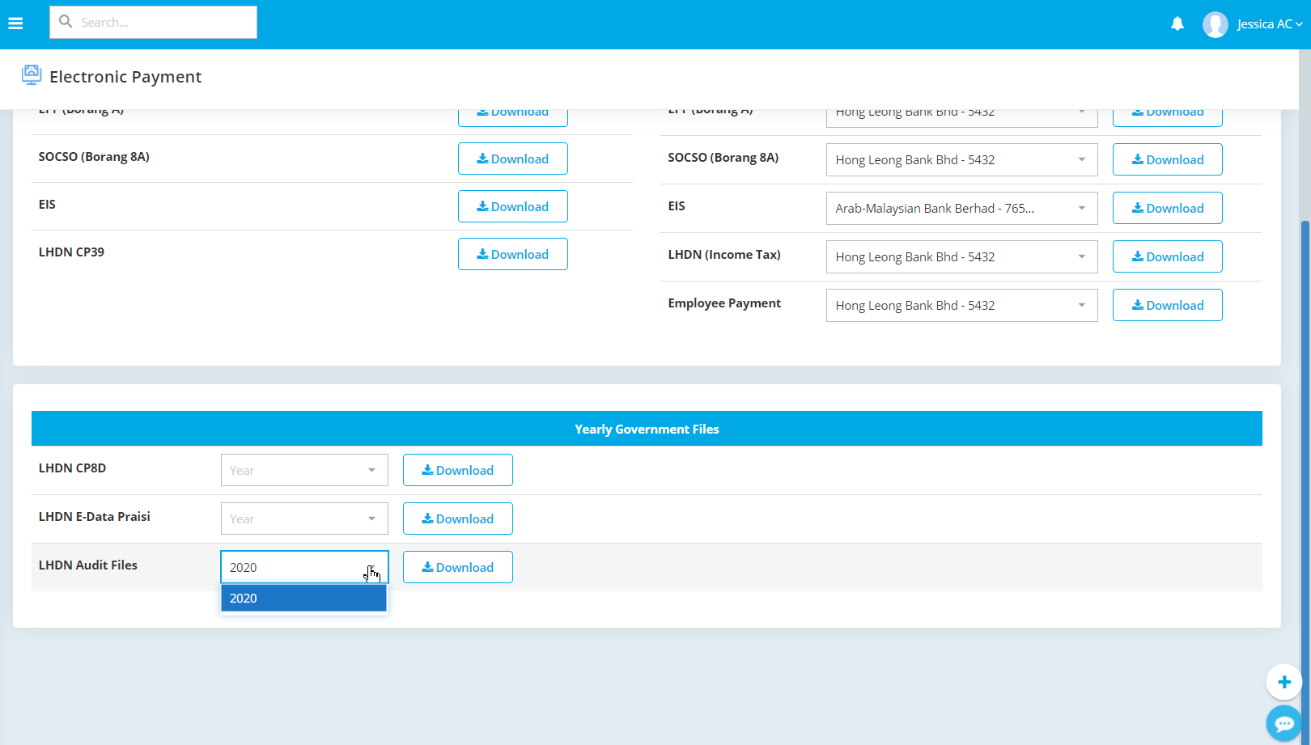Select 2020 from the open year list

pos(303,598)
